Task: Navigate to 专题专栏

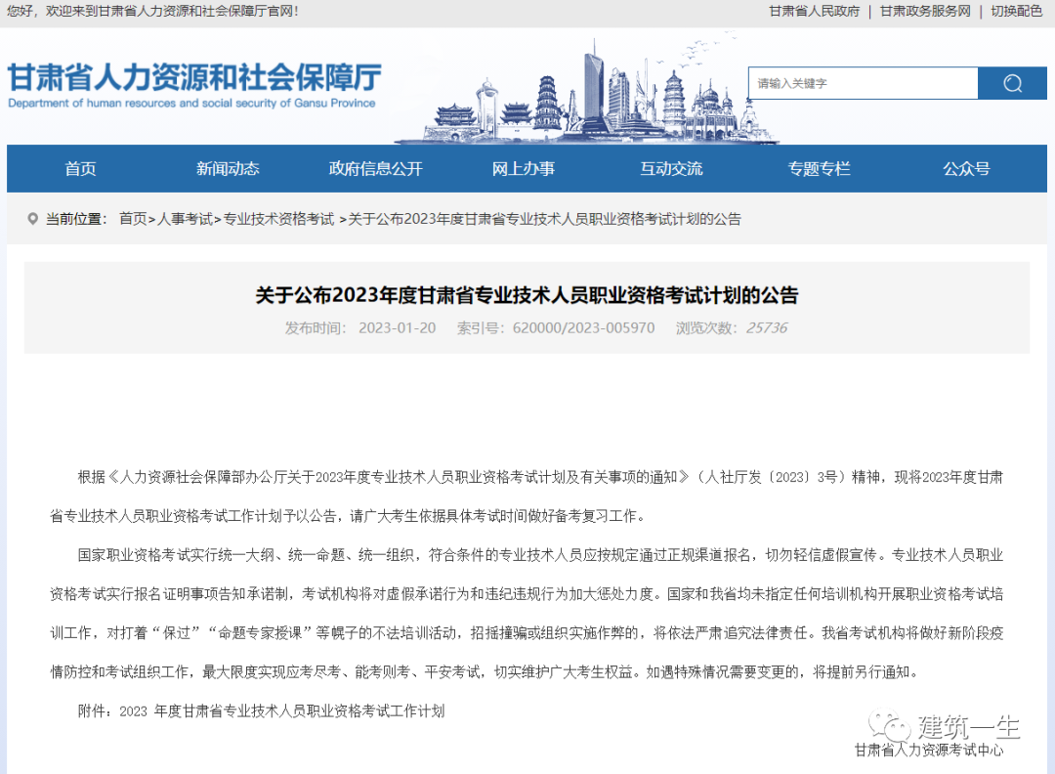Action: click(819, 168)
